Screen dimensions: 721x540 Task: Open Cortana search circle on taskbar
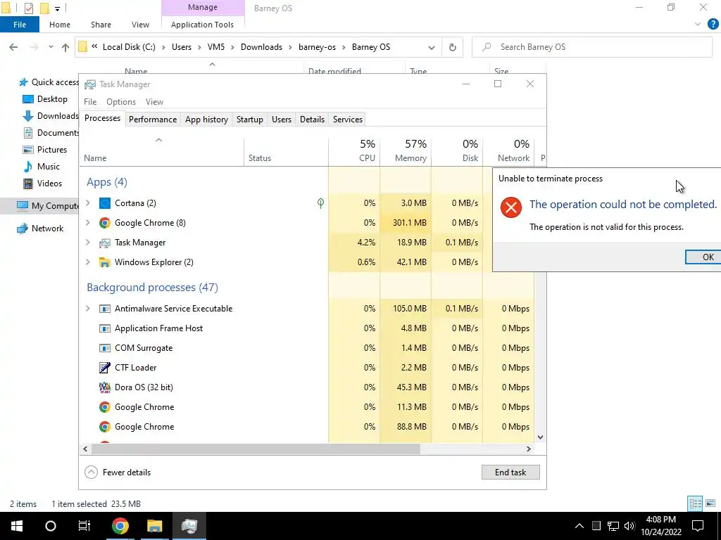coord(51,526)
